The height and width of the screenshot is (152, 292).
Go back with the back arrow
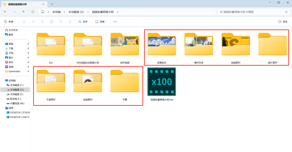pos(5,12)
